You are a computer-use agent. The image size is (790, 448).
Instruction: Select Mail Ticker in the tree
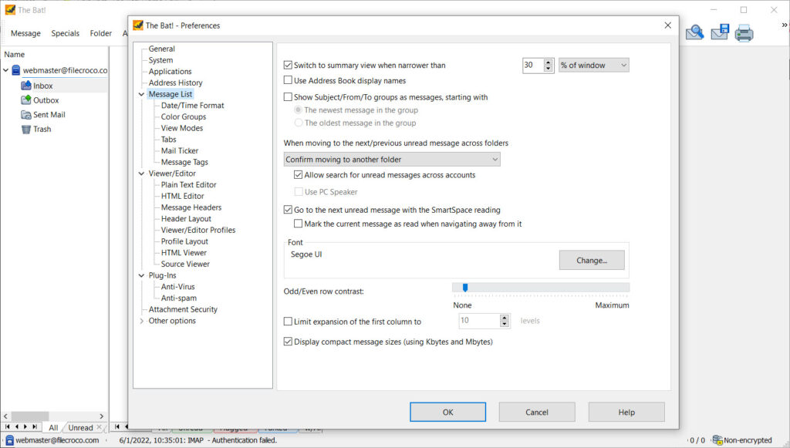tap(179, 150)
